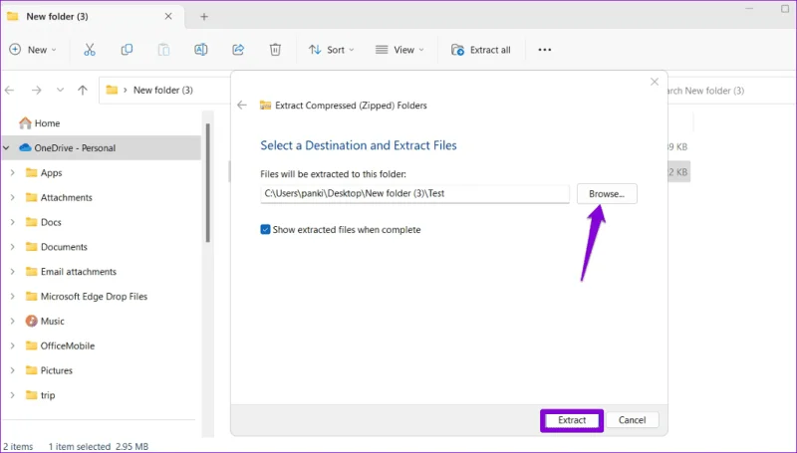Open the View dropdown menu

pos(399,50)
